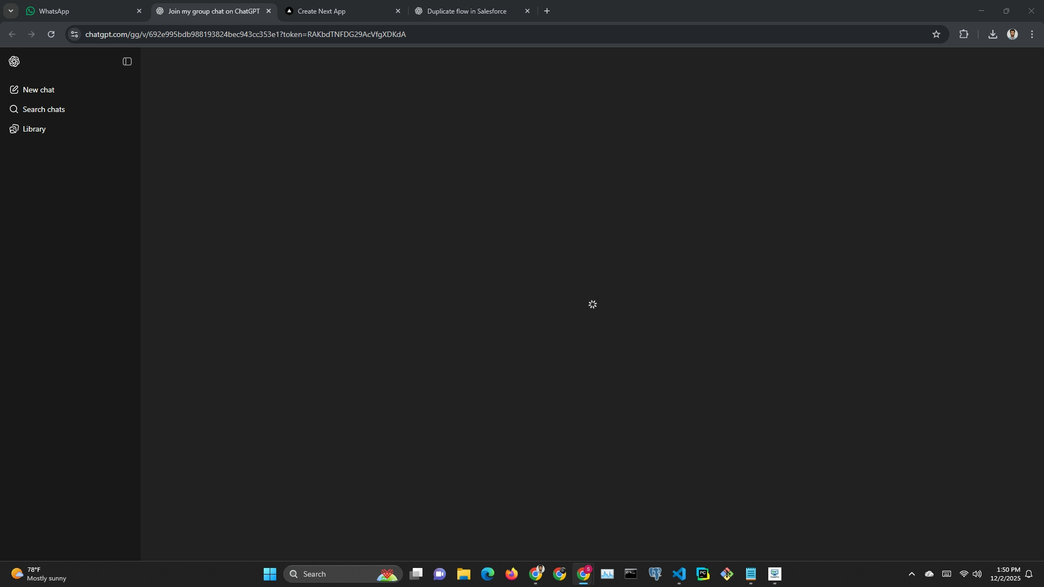Open the Chrome Downloads icon
1044x587 pixels.
click(992, 34)
